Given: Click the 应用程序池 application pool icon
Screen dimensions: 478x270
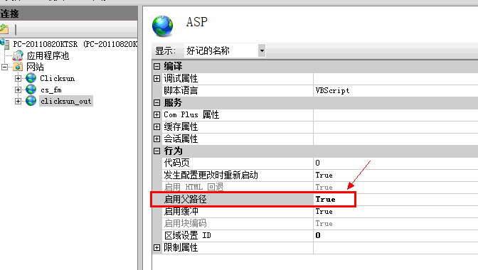Looking at the screenshot, I should coord(18,55).
